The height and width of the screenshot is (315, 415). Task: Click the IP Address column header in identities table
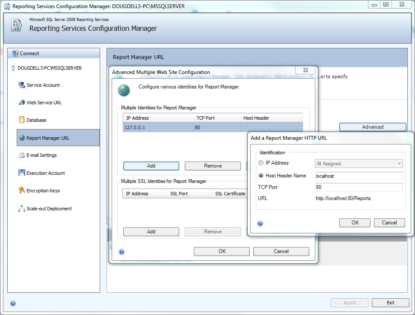coord(158,118)
